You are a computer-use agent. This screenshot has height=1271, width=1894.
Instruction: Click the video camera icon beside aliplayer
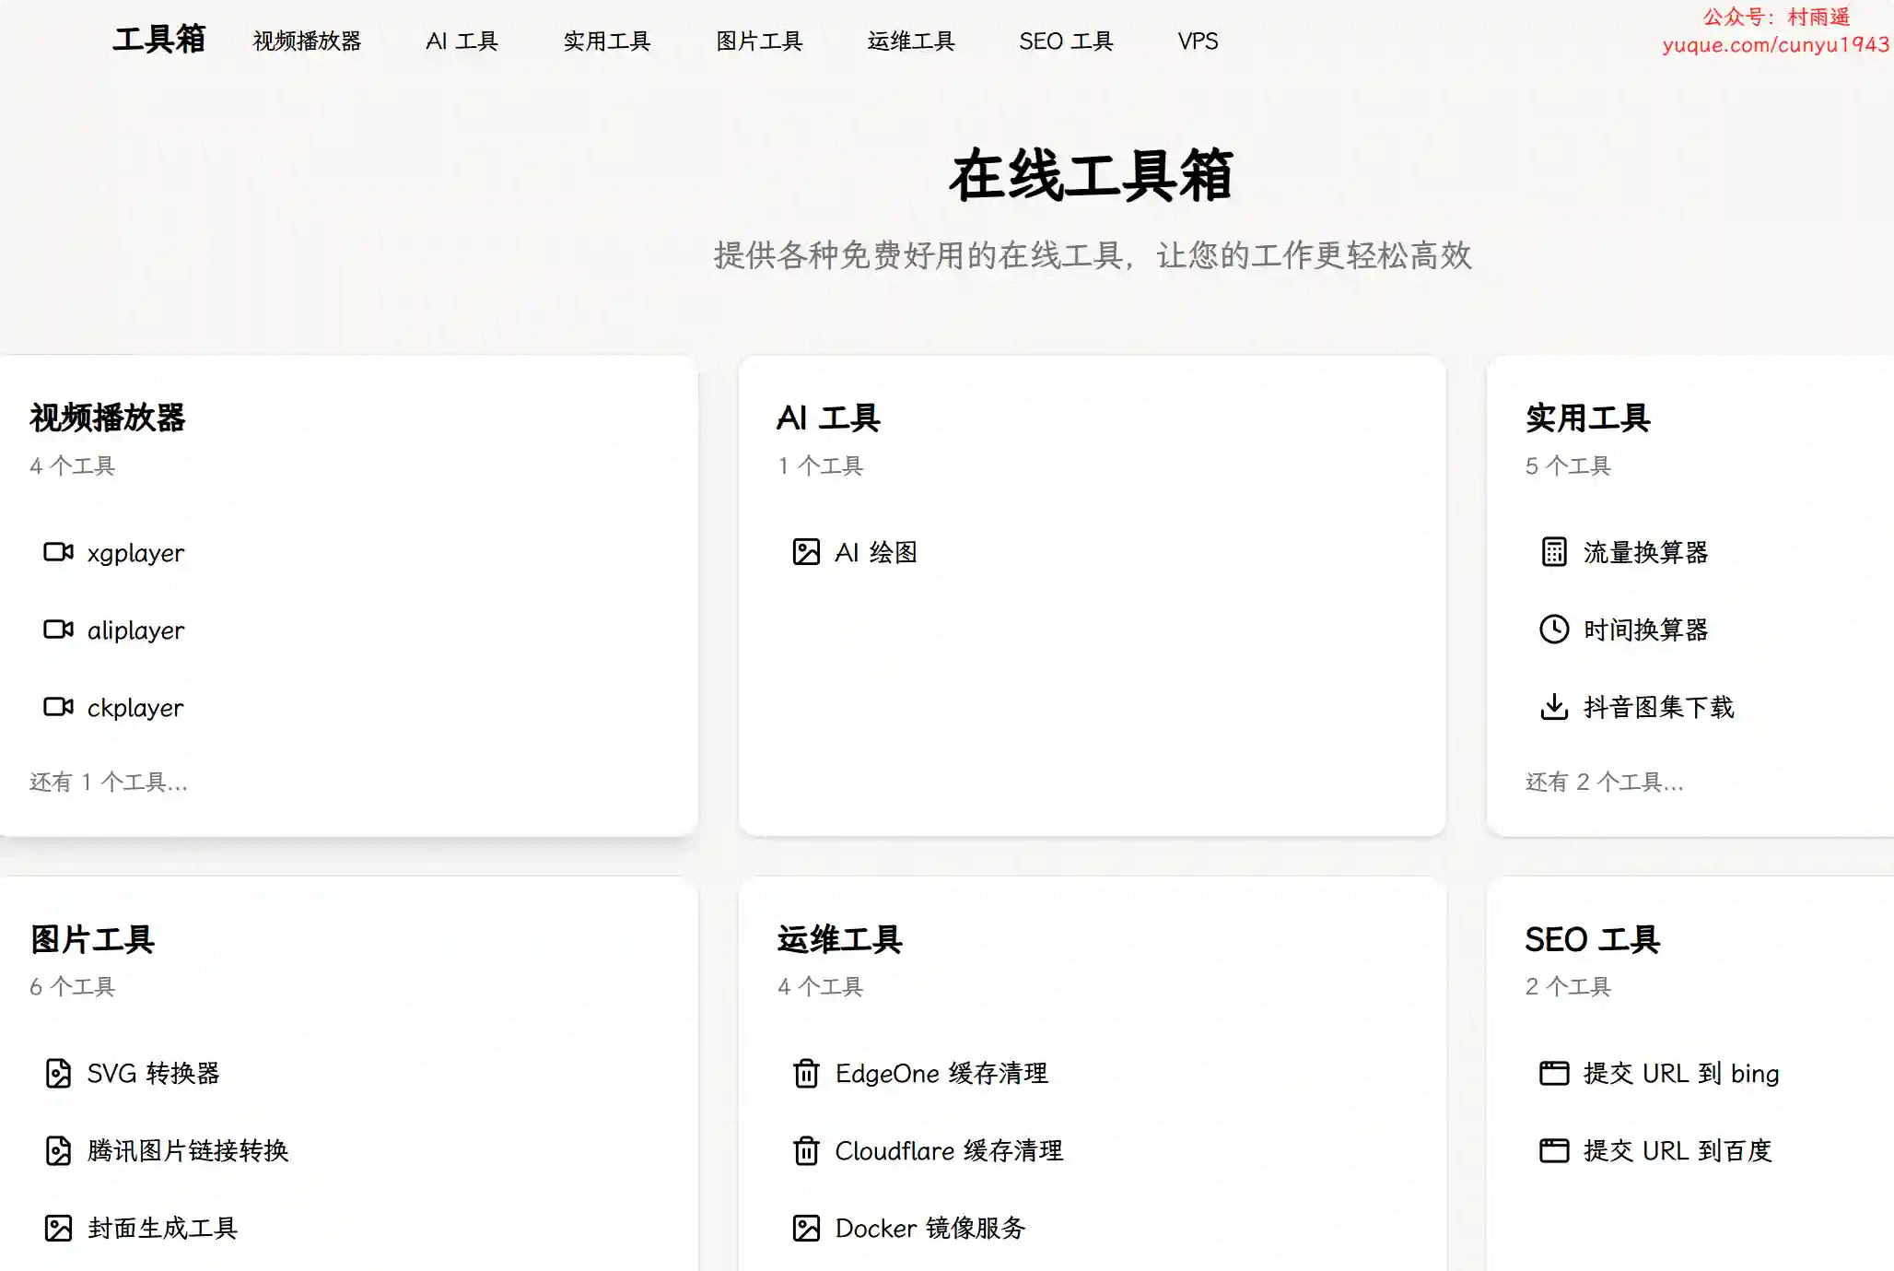[x=58, y=630]
